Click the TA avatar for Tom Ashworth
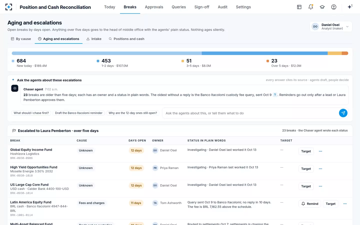 (155, 203)
